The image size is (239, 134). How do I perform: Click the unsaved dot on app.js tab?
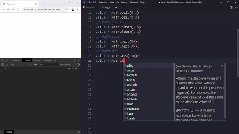pos(116,7)
